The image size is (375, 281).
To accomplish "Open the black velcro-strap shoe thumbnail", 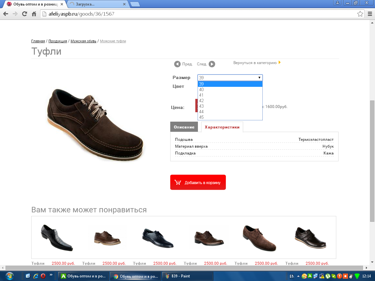I will 311,238.
